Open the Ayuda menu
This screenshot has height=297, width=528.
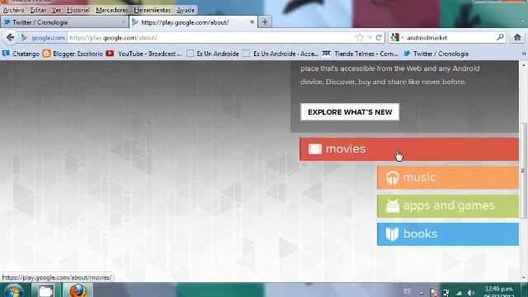185,10
